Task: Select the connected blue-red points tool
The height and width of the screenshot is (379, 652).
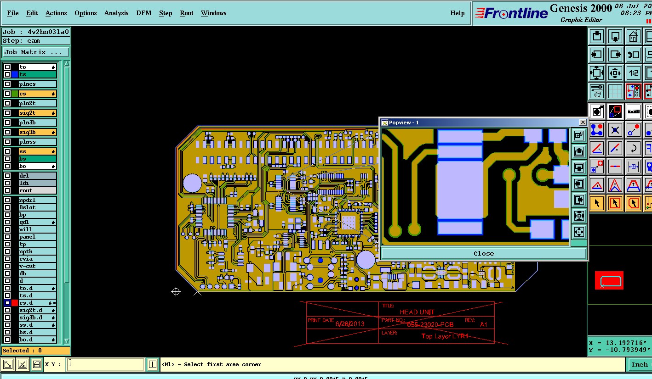Action: (x=597, y=130)
